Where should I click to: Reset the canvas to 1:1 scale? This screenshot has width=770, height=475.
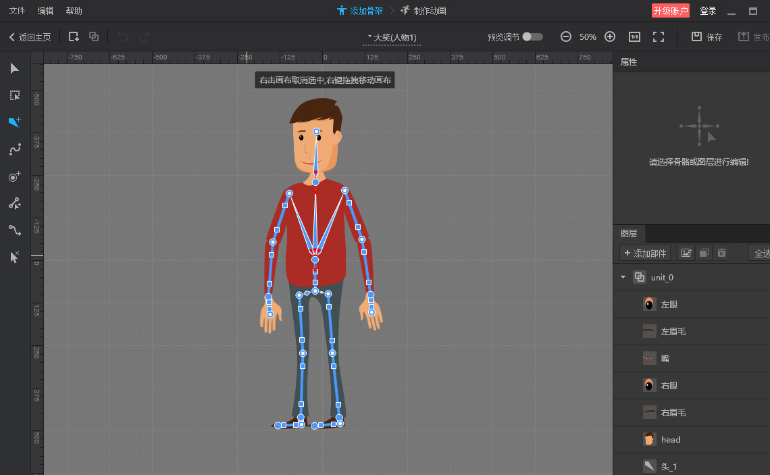pos(634,36)
